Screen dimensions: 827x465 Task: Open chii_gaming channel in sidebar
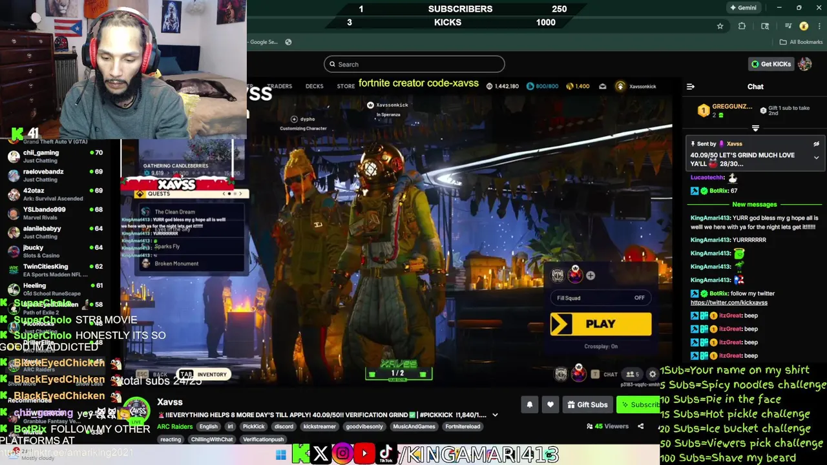pos(54,157)
